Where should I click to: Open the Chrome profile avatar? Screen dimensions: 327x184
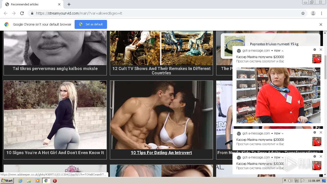[313, 13]
